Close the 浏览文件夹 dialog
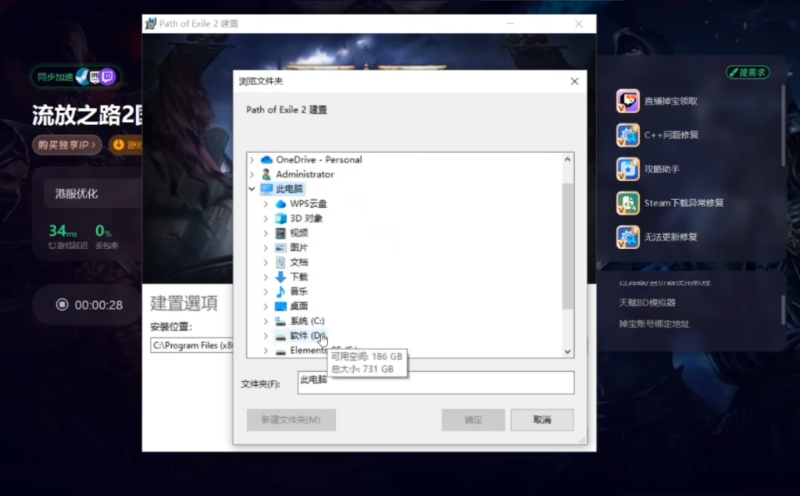The image size is (800, 496). 574,81
